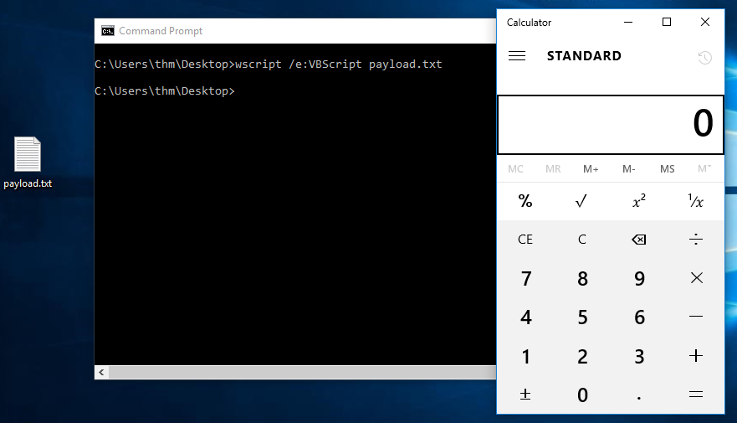Click the CE clear entry button
This screenshot has width=737, height=423.
pyautogui.click(x=525, y=240)
